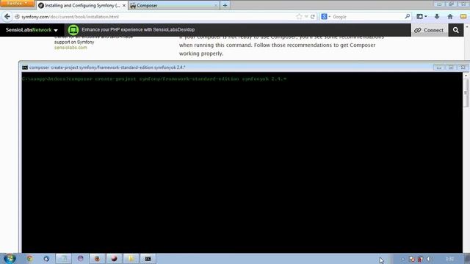This screenshot has height=264, width=470.
Task: Open the Symfony site search icon
Action: click(455, 30)
